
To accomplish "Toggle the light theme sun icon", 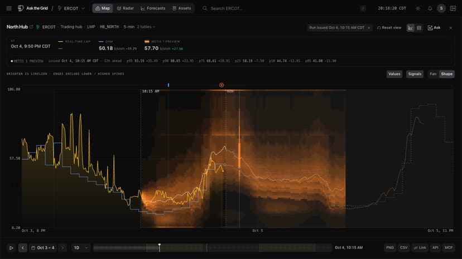I will click(418, 8).
